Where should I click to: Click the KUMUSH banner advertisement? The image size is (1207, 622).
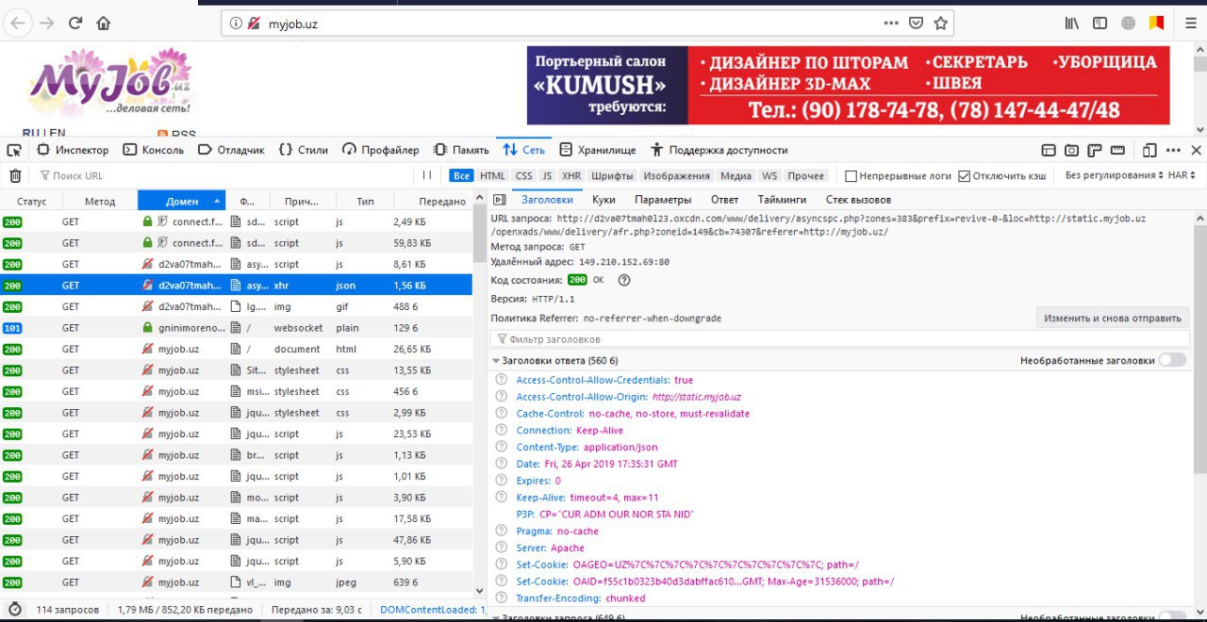pos(848,85)
